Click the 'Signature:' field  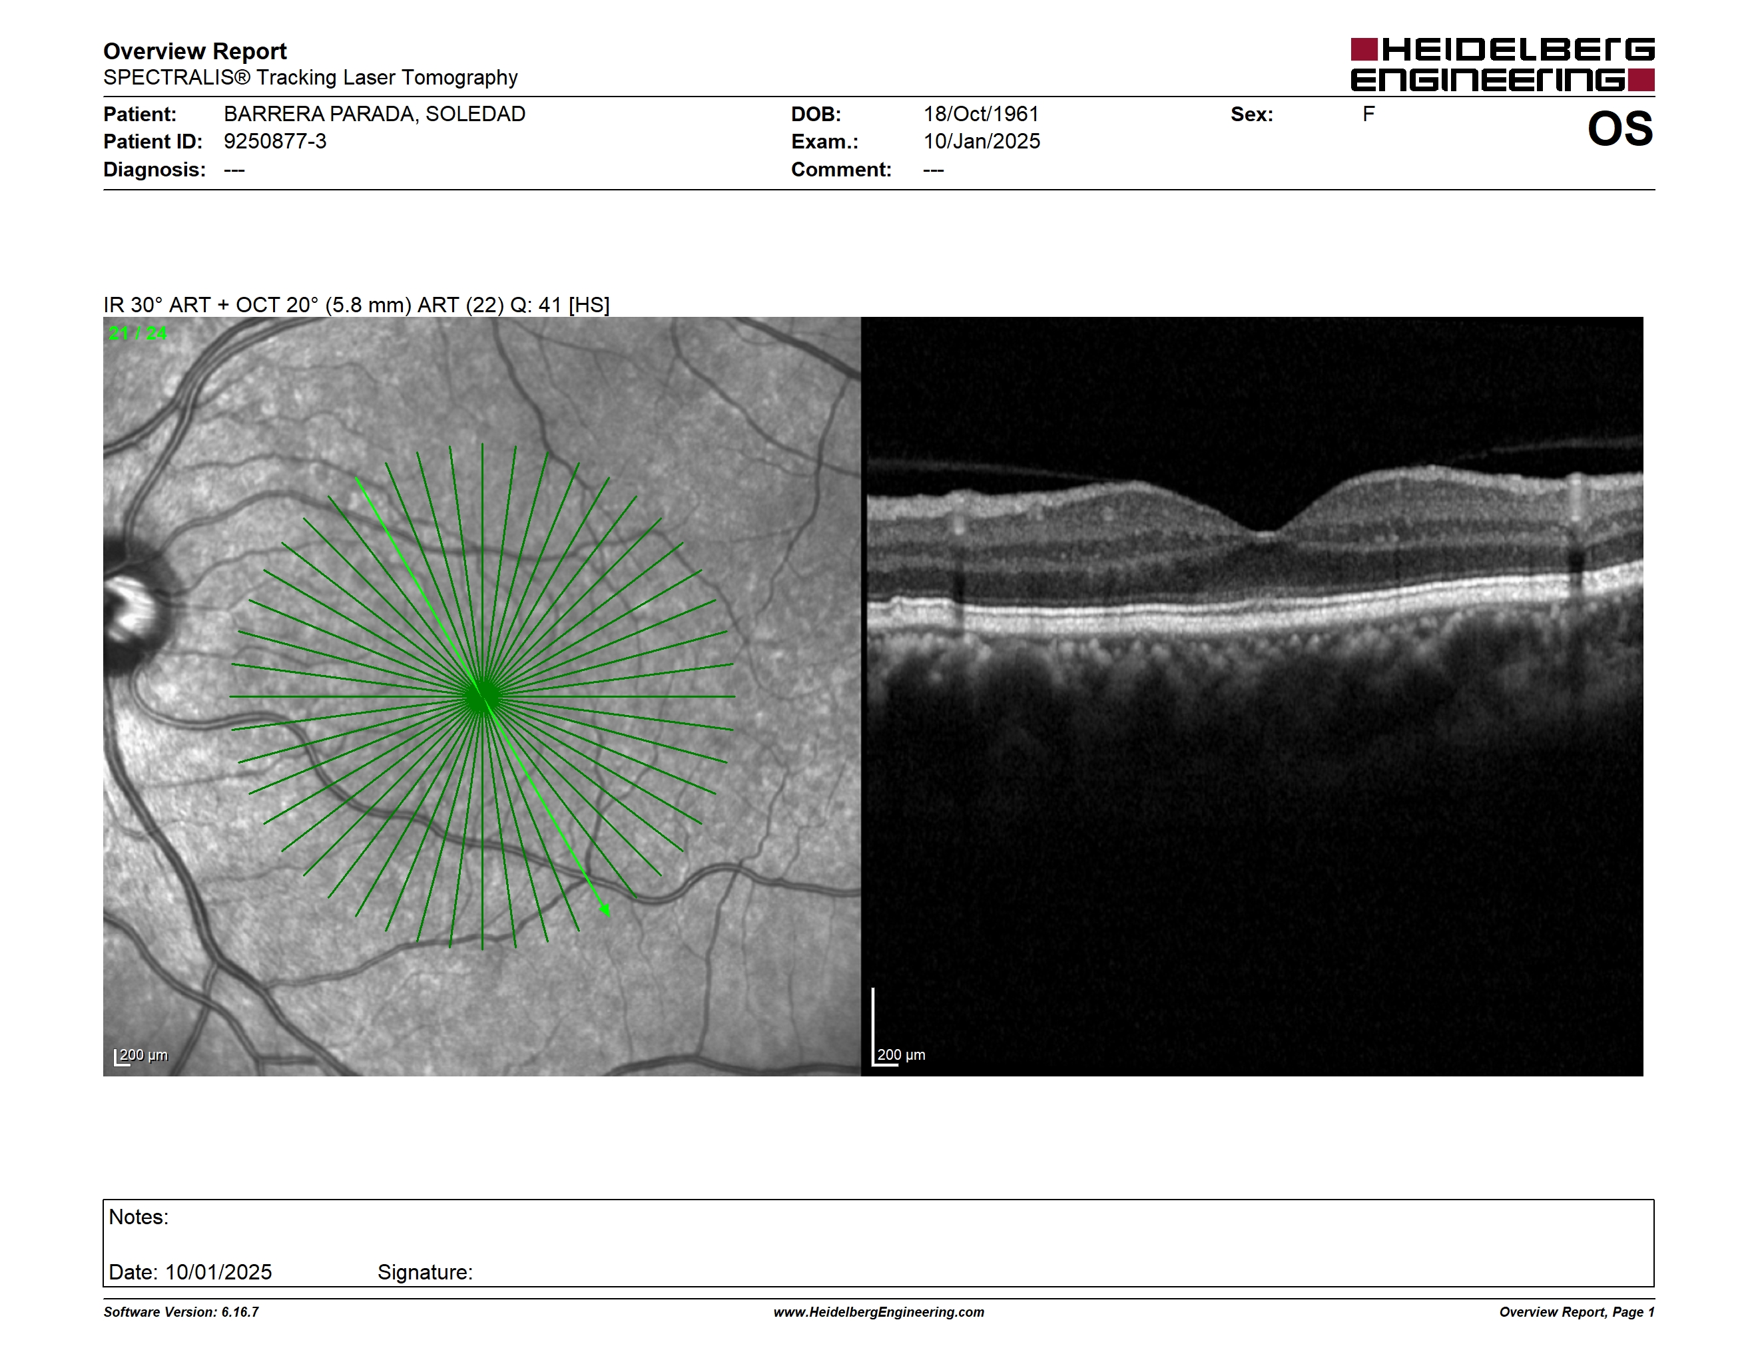click(425, 1272)
